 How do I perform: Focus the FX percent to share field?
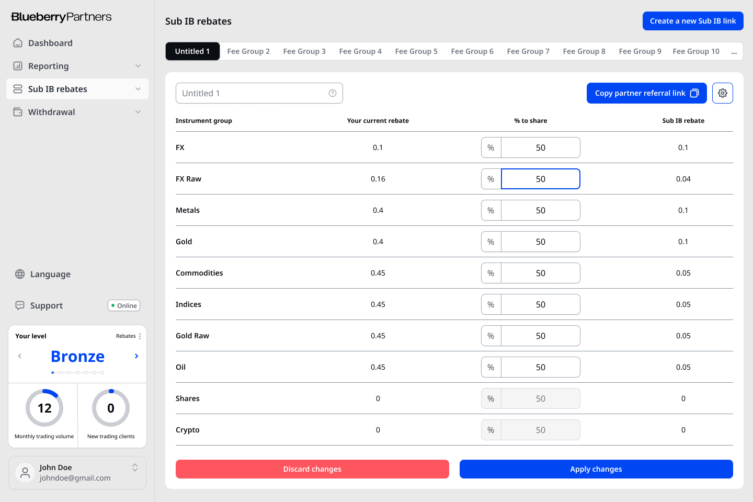[541, 147]
